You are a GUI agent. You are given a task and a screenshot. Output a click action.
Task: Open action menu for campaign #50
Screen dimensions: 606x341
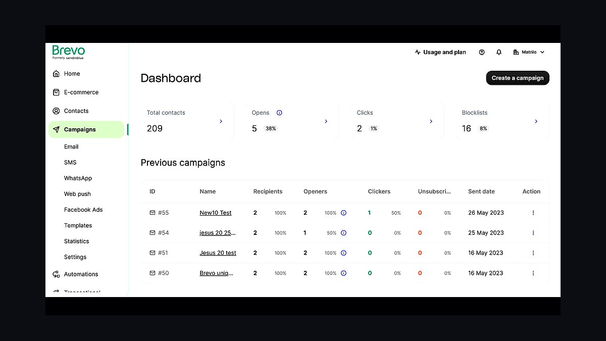point(533,273)
